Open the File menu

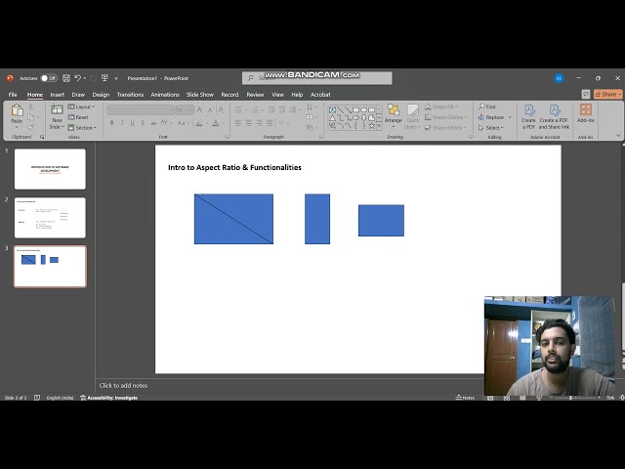pos(13,95)
